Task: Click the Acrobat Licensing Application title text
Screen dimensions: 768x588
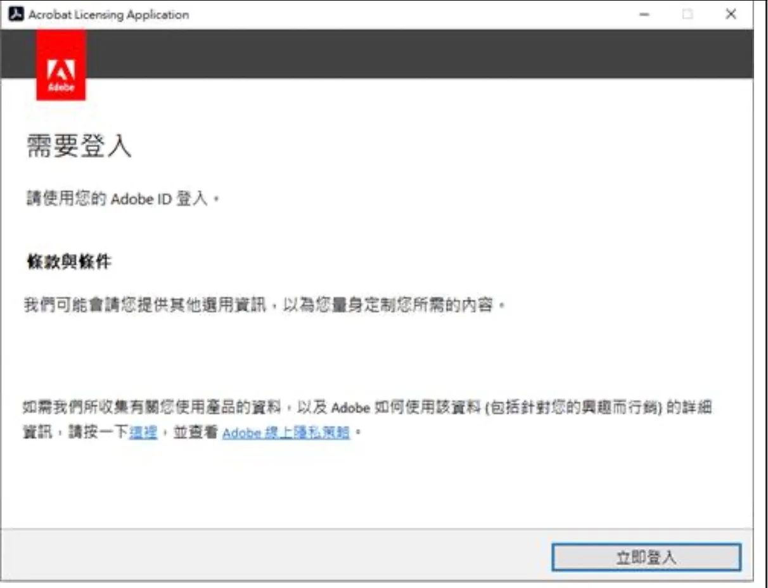Action: (x=108, y=14)
